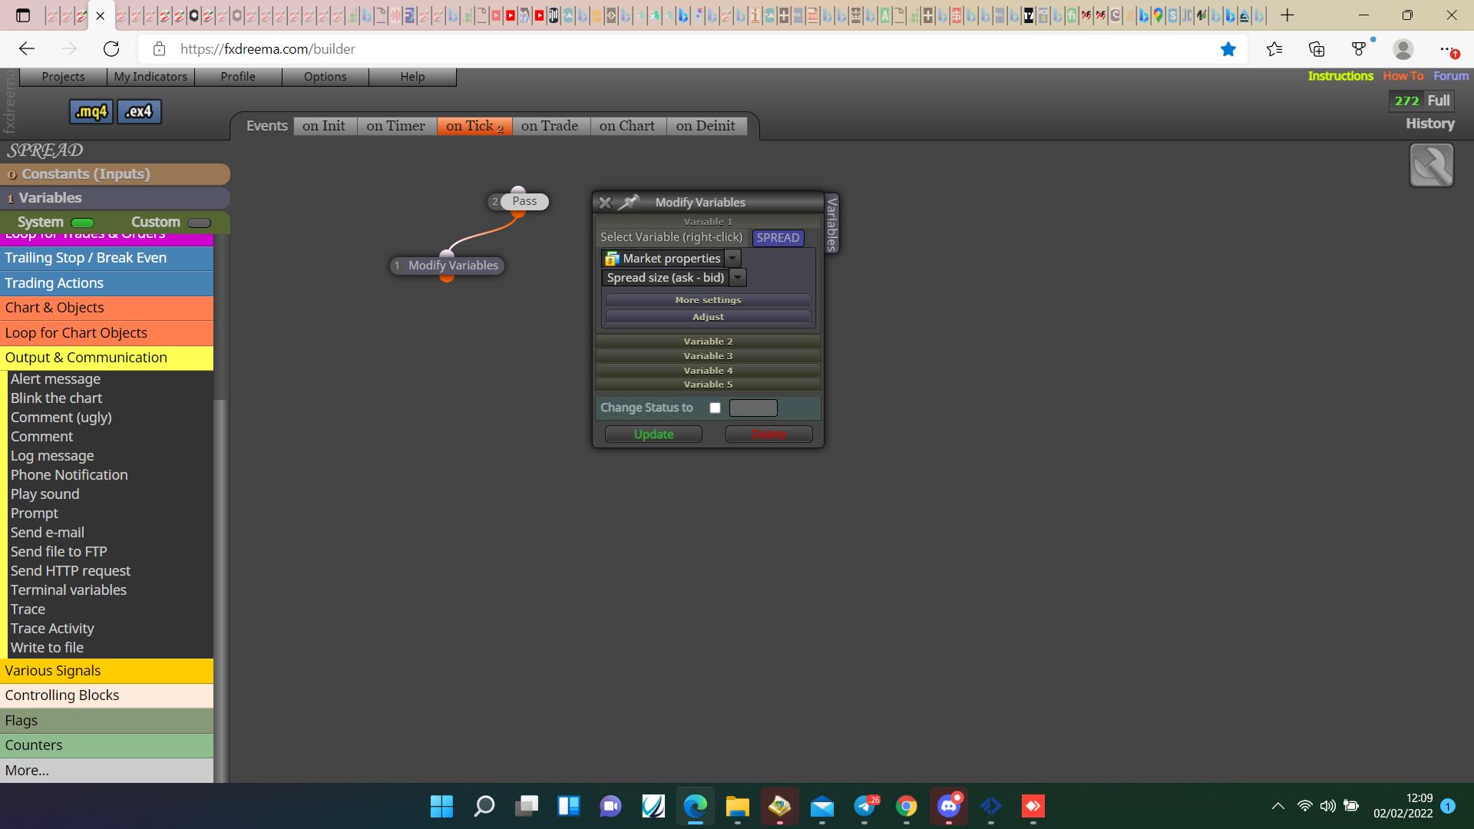
Task: Click the Change Status color field
Action: point(753,408)
